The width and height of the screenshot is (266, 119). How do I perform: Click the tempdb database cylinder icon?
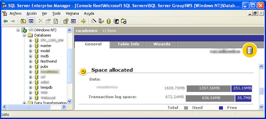(36, 87)
